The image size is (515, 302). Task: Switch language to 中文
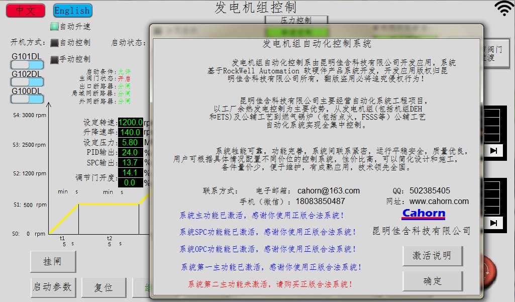point(26,10)
